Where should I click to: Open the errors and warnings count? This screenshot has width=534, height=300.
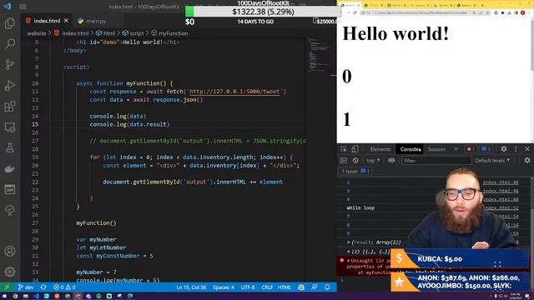tap(64, 287)
